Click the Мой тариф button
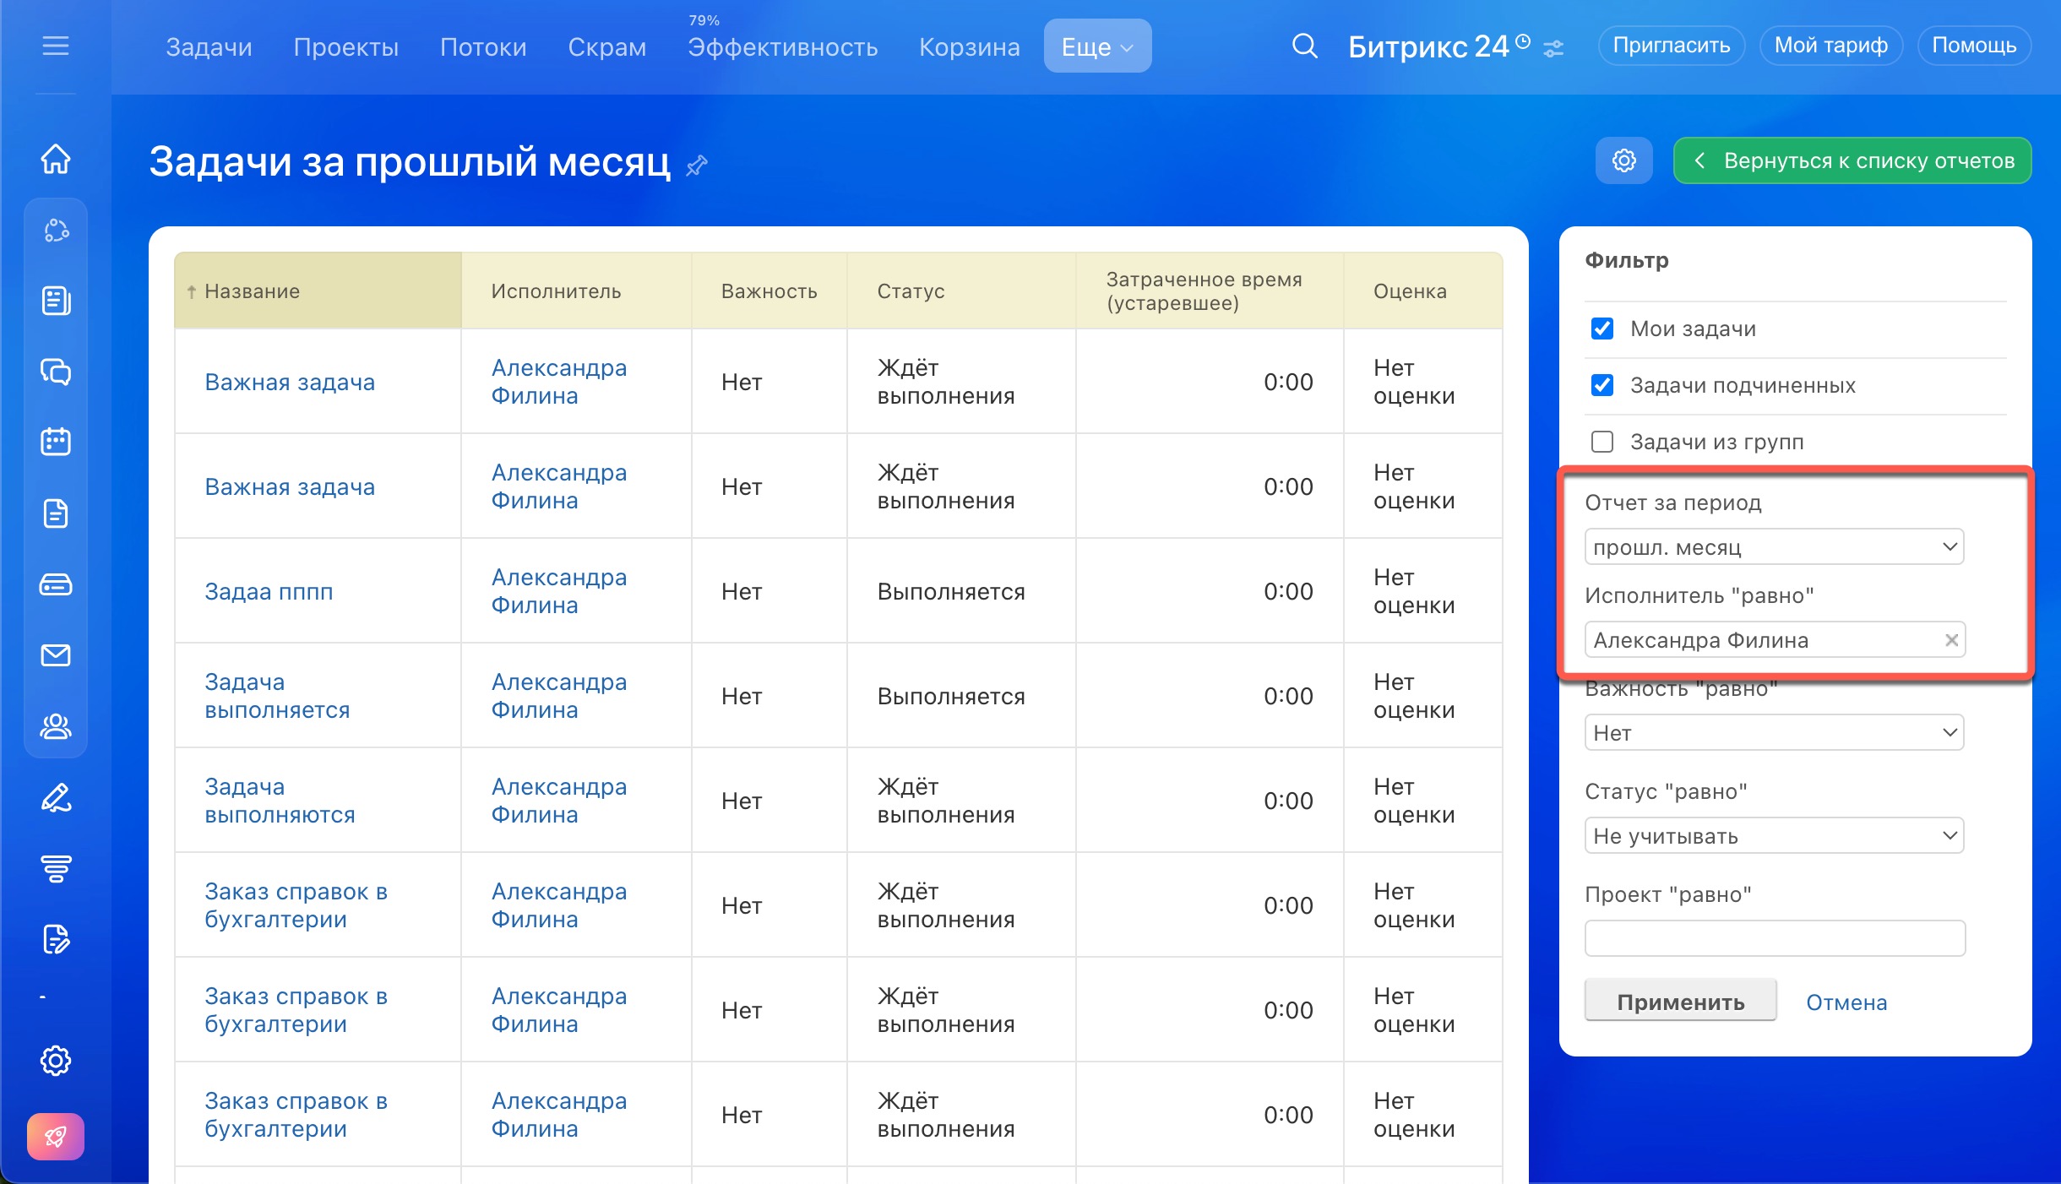This screenshot has height=1184, width=2061. [1830, 46]
